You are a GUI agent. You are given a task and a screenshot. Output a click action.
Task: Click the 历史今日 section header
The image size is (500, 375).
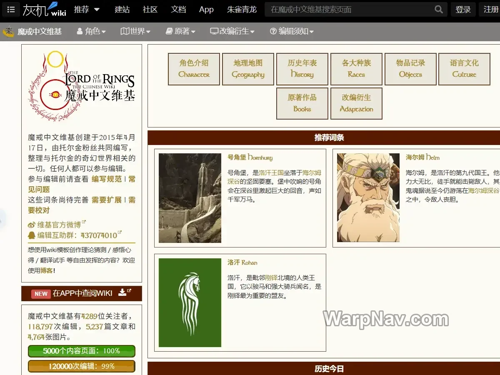click(x=329, y=369)
